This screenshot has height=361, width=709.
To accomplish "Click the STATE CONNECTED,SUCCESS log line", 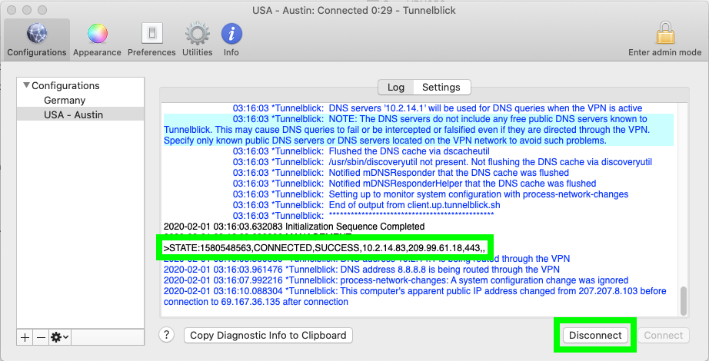I will point(325,247).
